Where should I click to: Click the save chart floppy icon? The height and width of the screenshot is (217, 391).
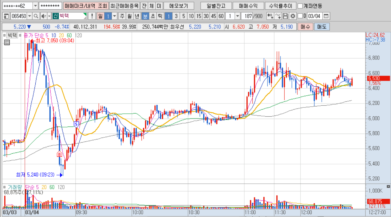tap(285, 16)
